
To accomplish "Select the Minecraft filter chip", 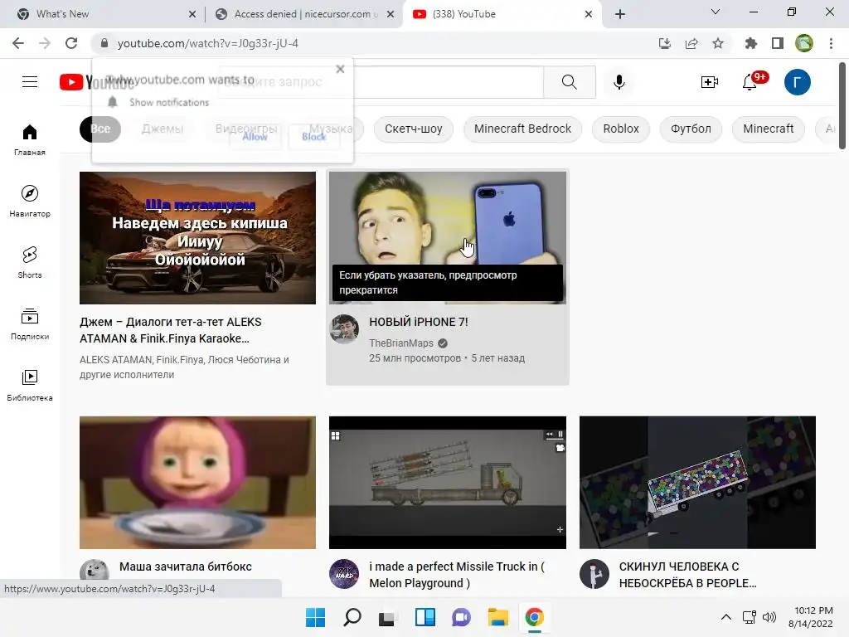I will point(769,129).
